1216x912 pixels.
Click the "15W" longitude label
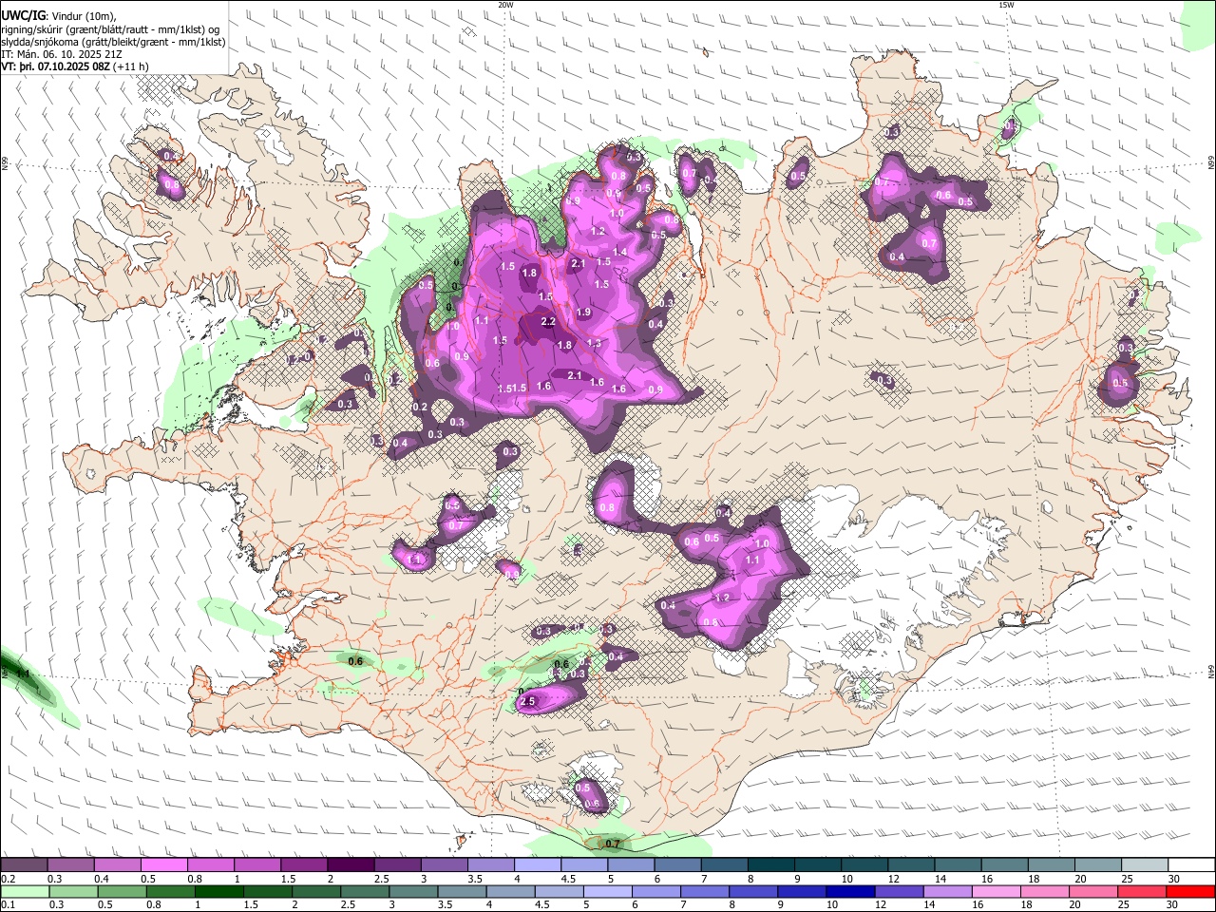tap(1006, 5)
